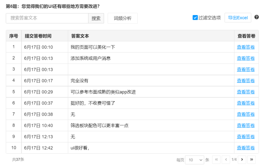Select the question title 第6题 heading
Screen dimensions: 266x165
pyautogui.click(x=53, y=6)
